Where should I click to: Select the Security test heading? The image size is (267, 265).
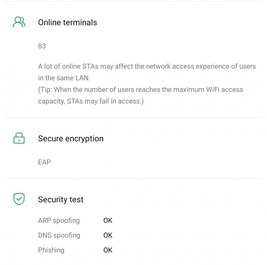61,199
